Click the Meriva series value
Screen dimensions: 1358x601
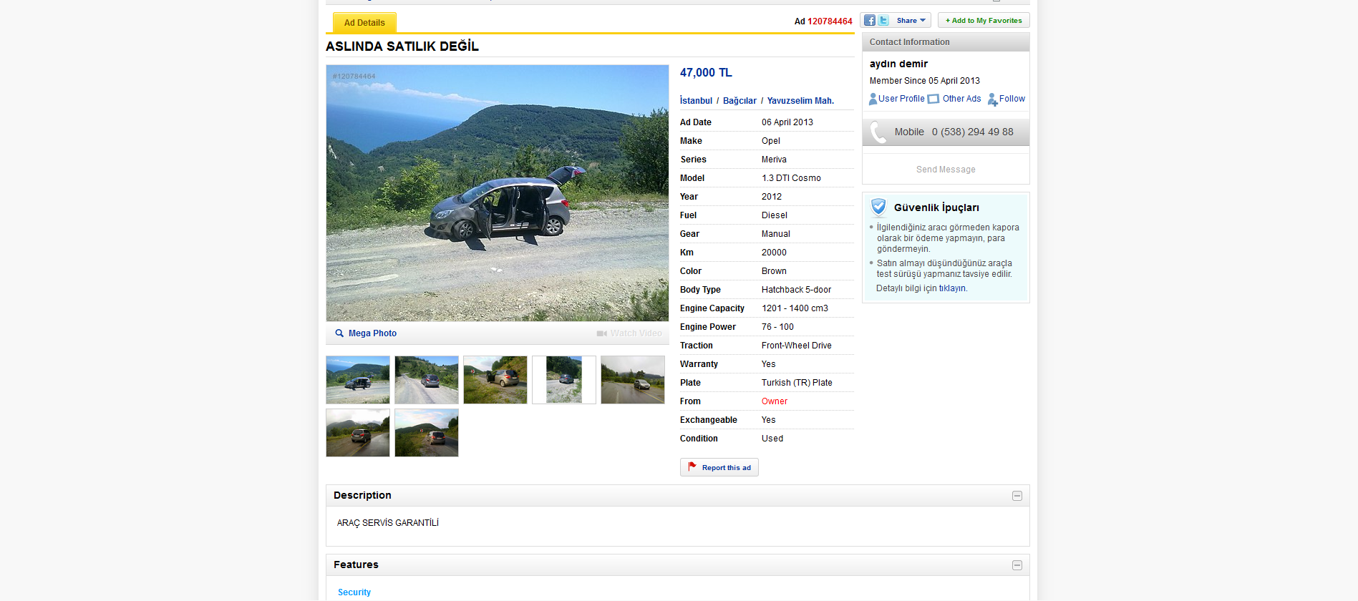tap(774, 160)
